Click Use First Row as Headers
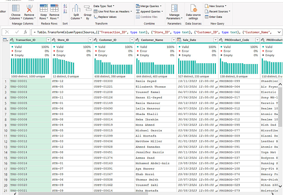Image resolution: width=283 pixels, height=195 pixels. [x=113, y=12]
